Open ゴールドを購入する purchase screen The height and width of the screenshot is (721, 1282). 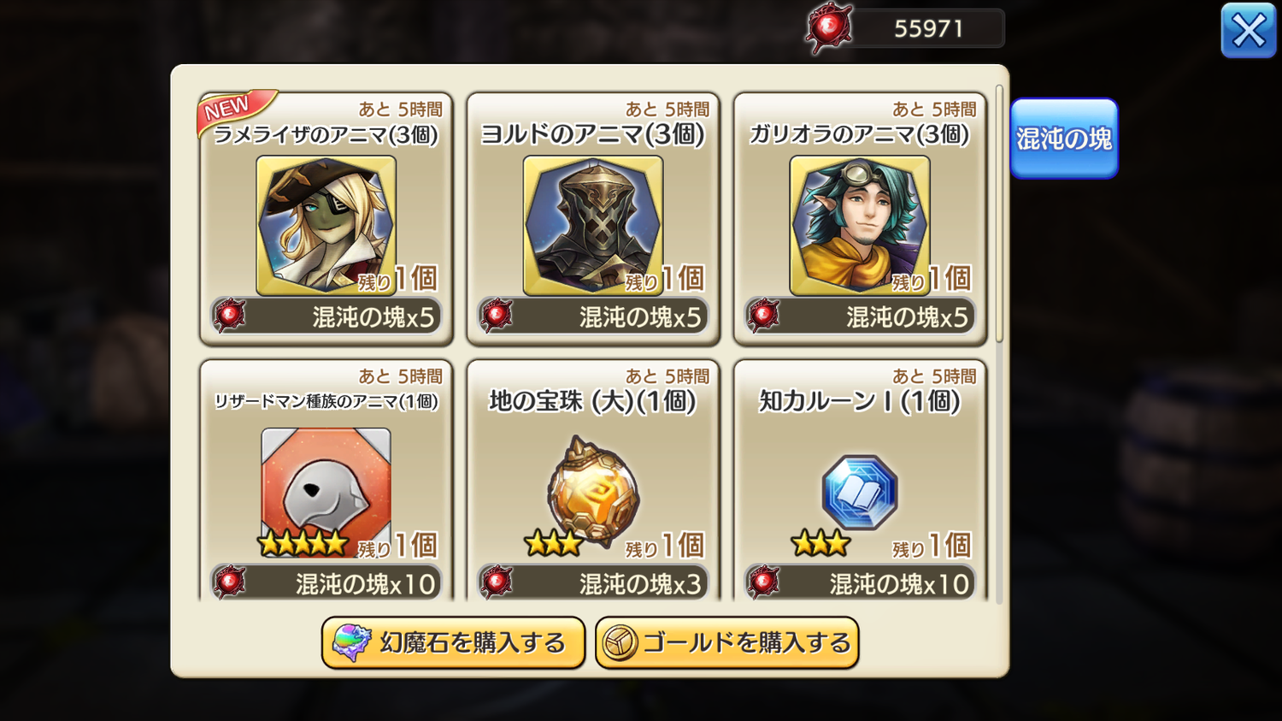point(727,643)
